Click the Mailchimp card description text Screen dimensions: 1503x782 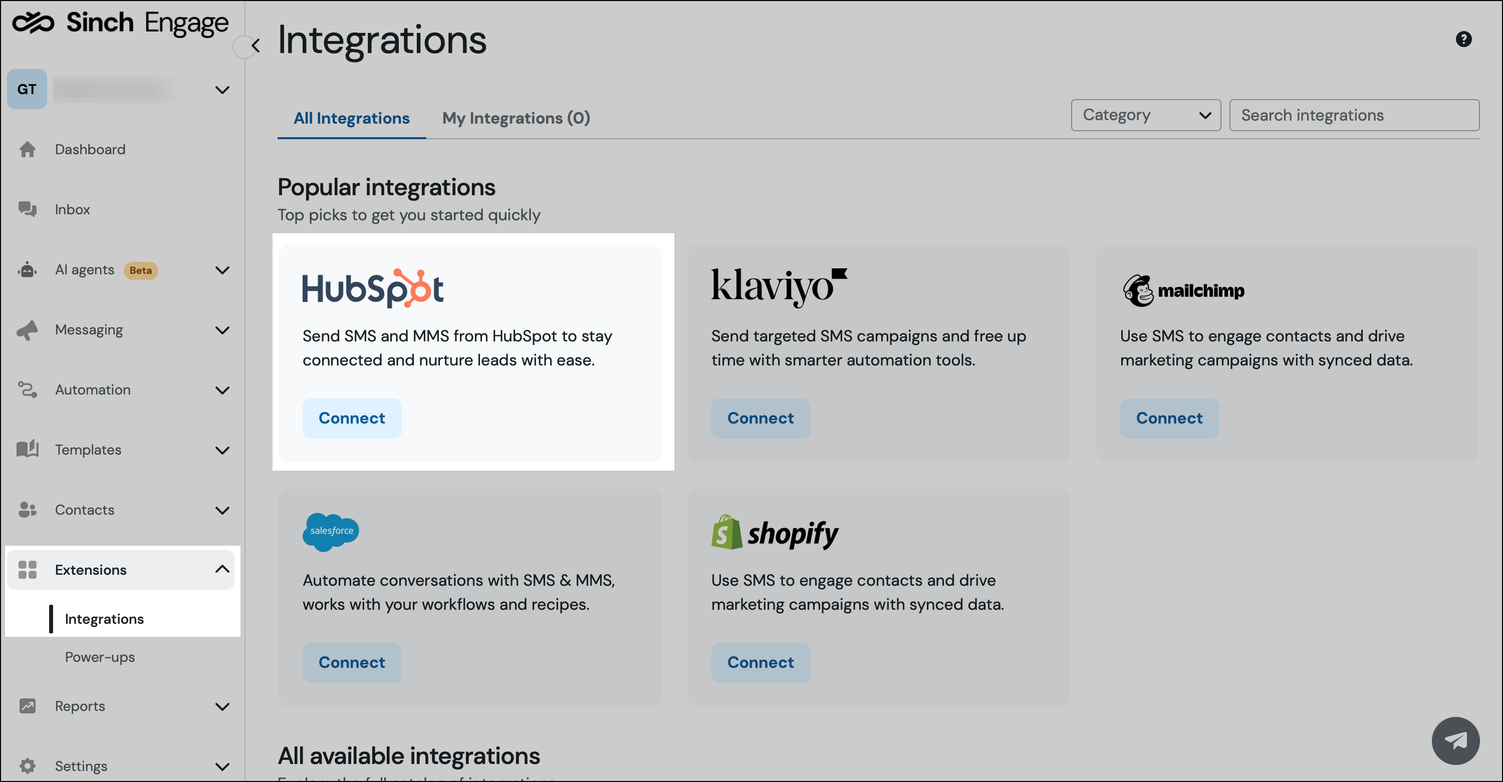click(1266, 347)
